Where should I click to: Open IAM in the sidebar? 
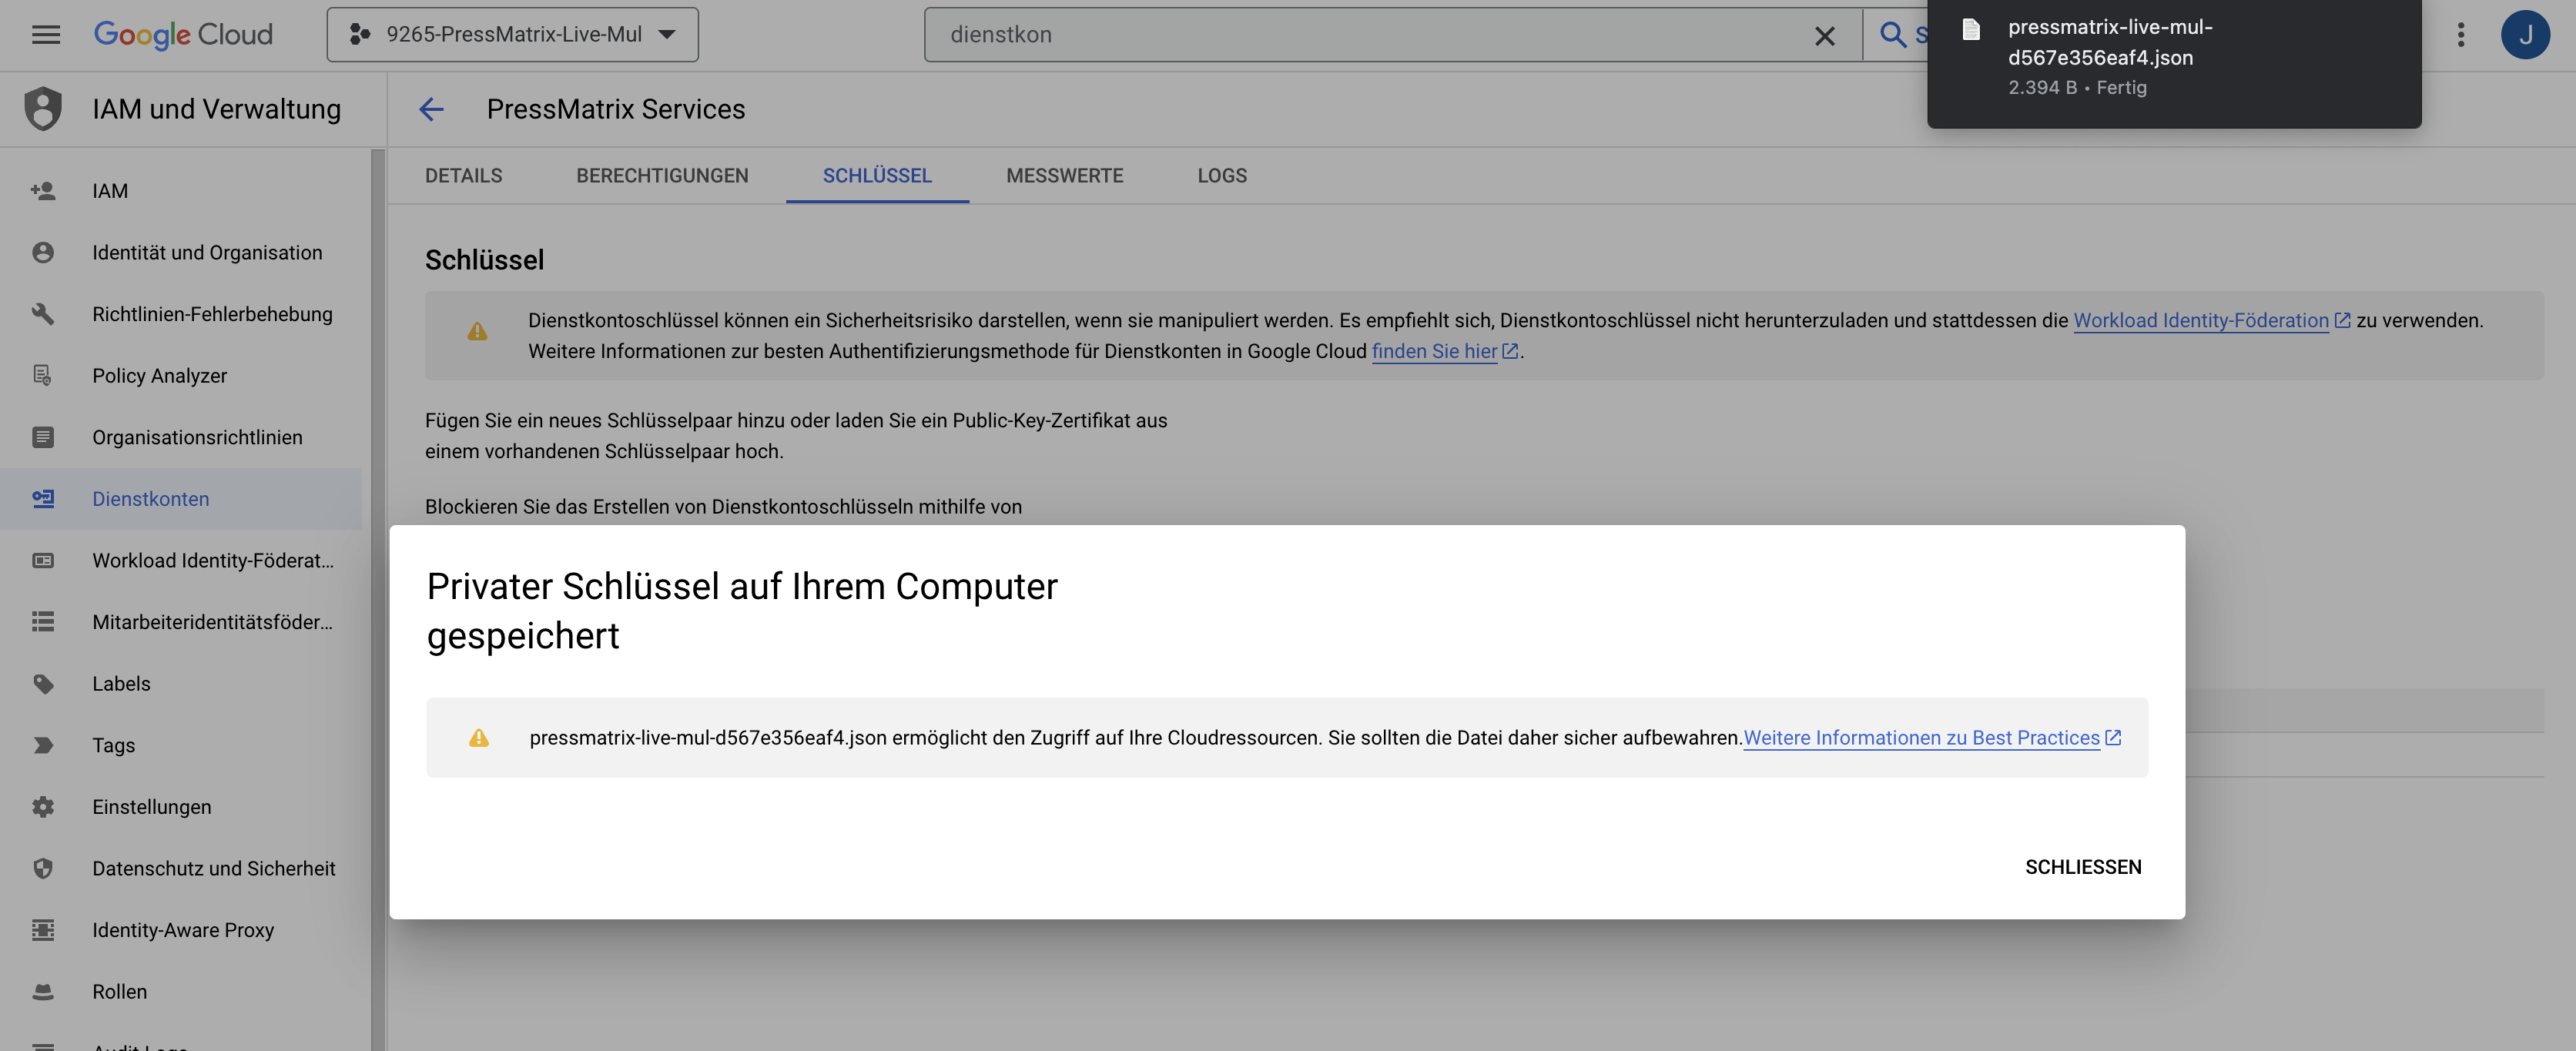point(181,191)
